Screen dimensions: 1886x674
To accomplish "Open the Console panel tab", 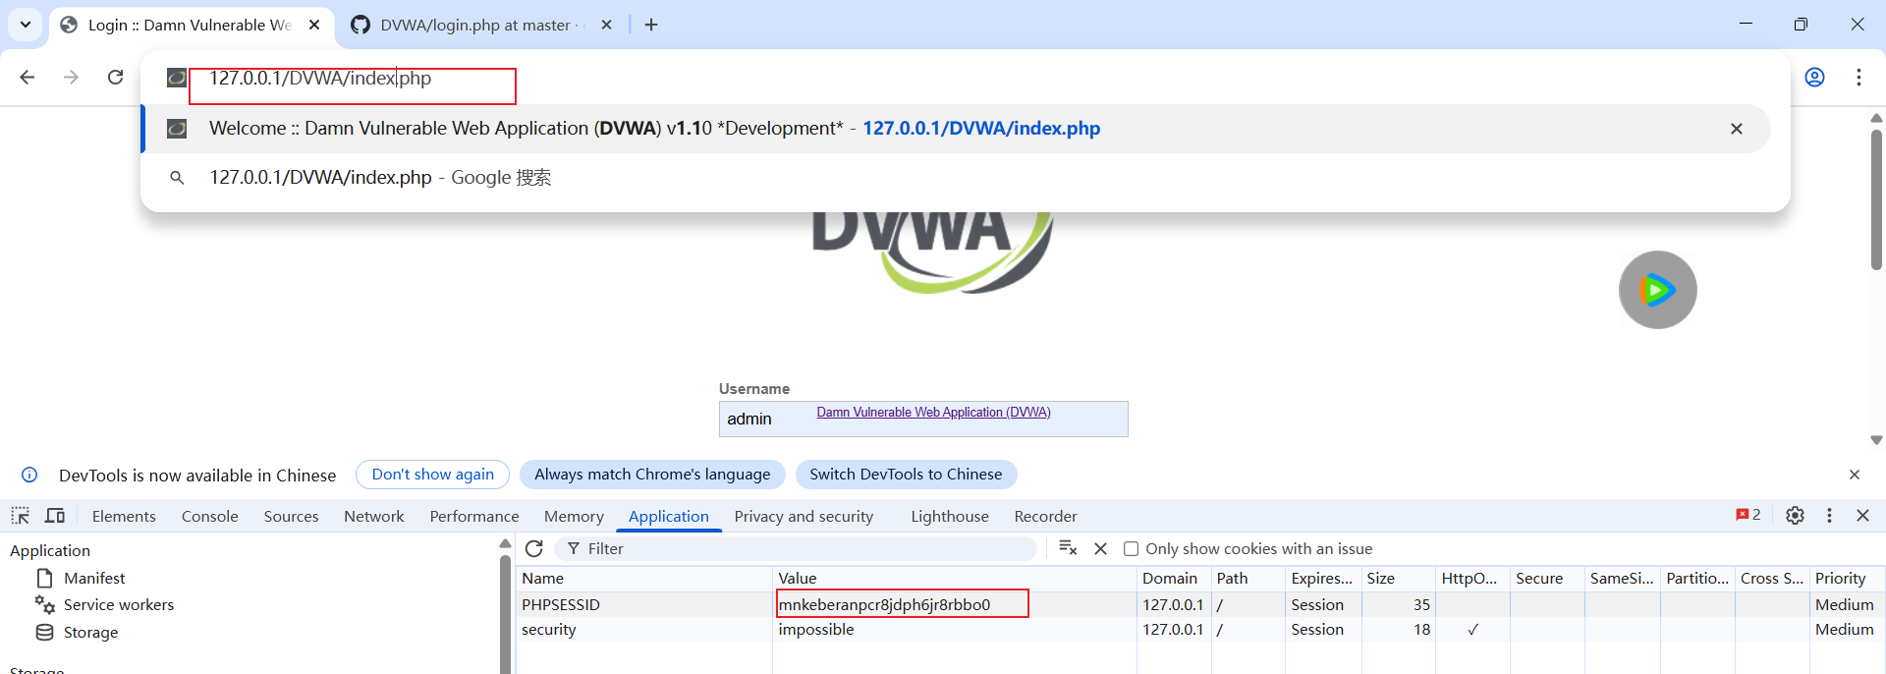I will tap(209, 516).
